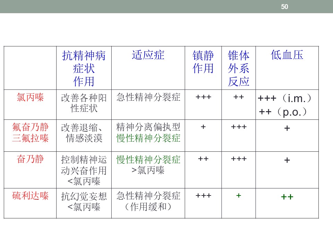
Task: Click the + hypotension value for 氟奋乃静
Action: tap(287, 128)
